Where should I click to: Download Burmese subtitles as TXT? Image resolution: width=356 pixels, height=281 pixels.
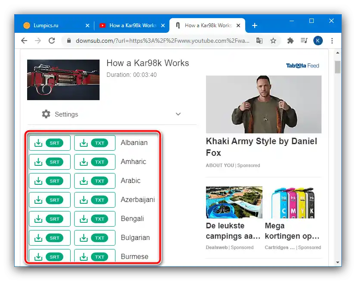point(95,256)
